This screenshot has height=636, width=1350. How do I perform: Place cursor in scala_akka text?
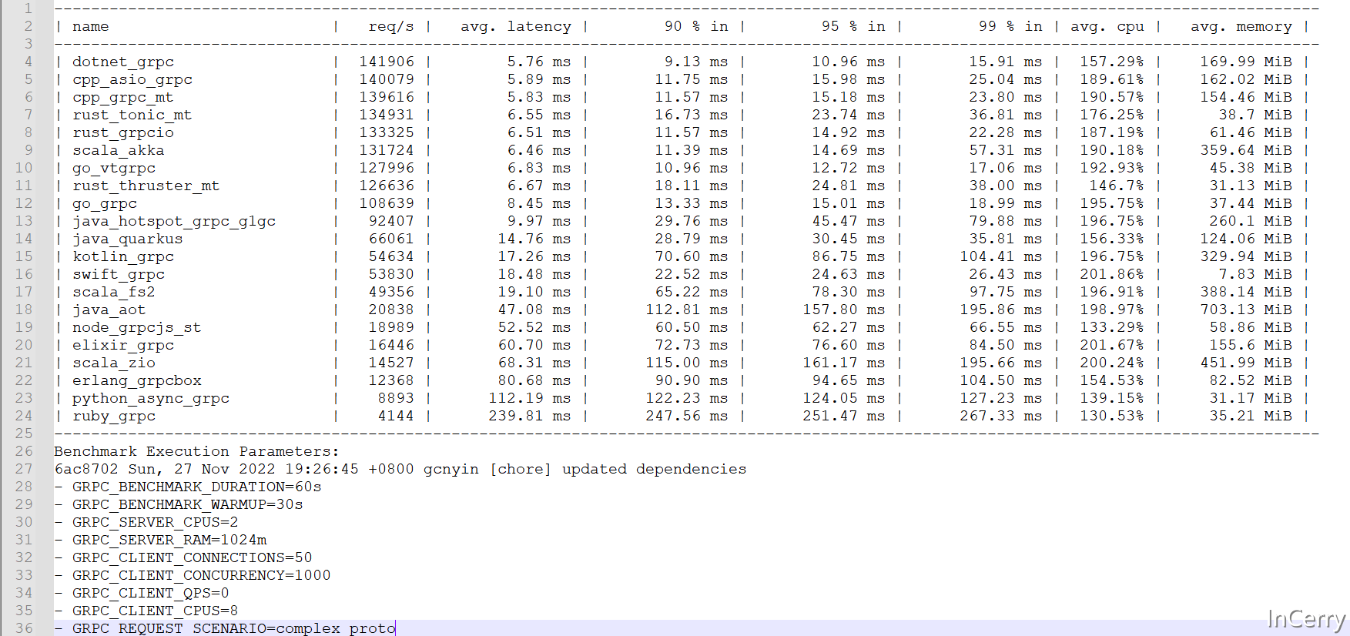(x=119, y=150)
